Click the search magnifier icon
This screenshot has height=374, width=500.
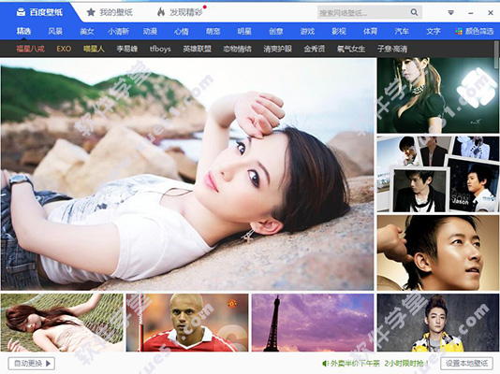pos(414,12)
